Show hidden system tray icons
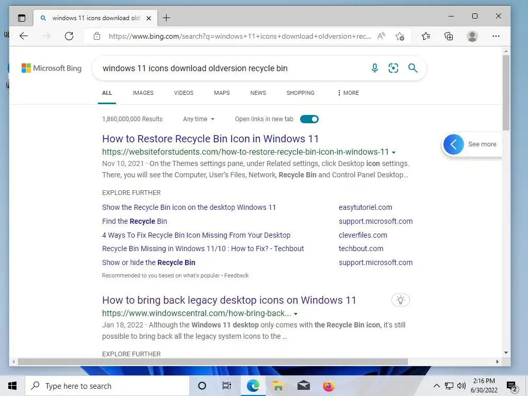 (436, 386)
